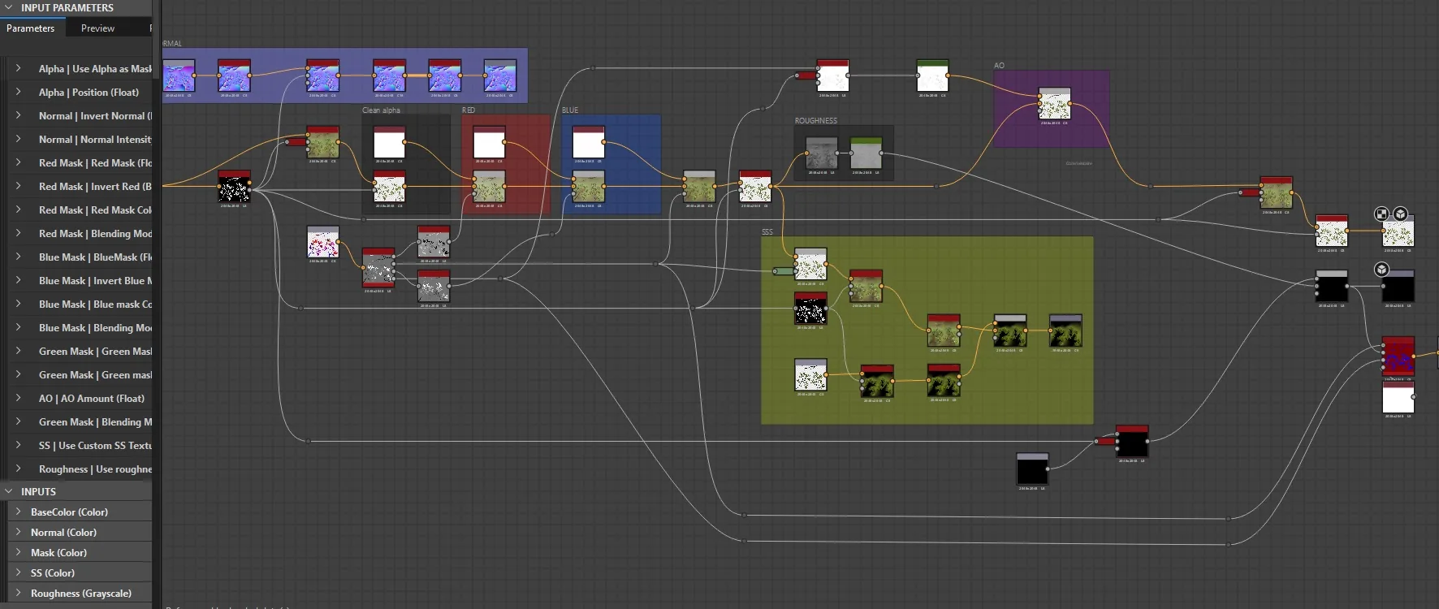Click the checker 2D-view badge on output node
The width and height of the screenshot is (1439, 609).
[x=1381, y=214]
